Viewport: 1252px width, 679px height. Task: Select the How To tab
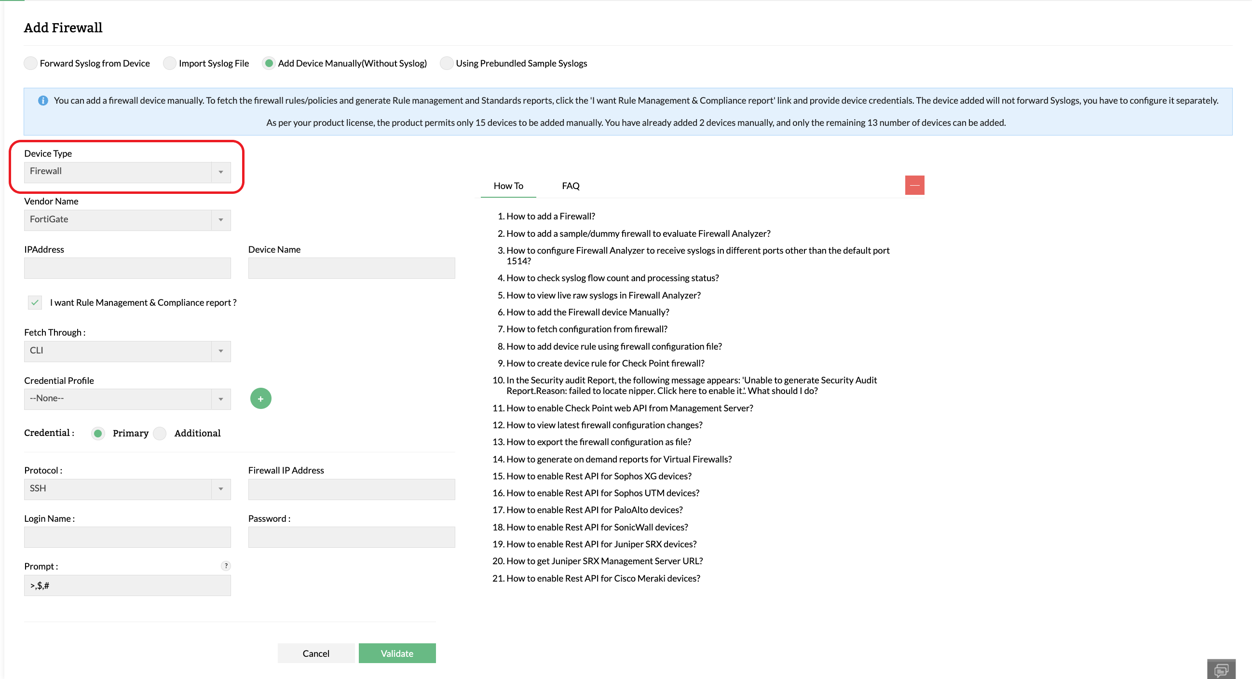[x=508, y=186]
